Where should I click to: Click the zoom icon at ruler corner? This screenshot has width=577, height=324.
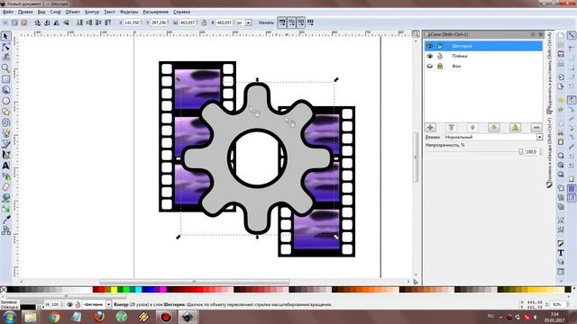pyautogui.click(x=416, y=34)
